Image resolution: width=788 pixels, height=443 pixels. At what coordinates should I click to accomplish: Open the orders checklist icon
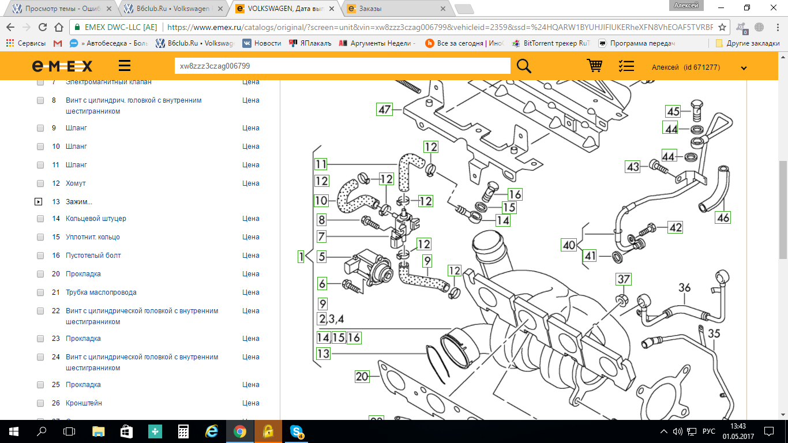point(626,66)
